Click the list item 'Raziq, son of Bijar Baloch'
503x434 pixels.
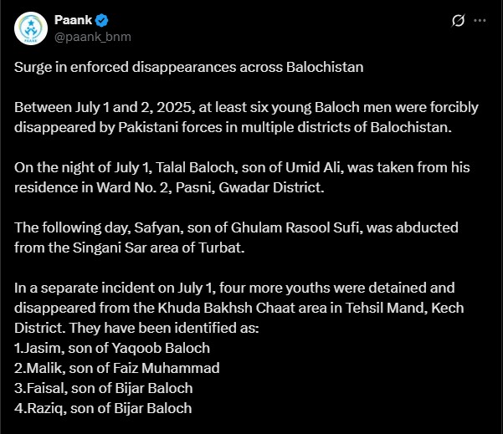tap(103, 408)
